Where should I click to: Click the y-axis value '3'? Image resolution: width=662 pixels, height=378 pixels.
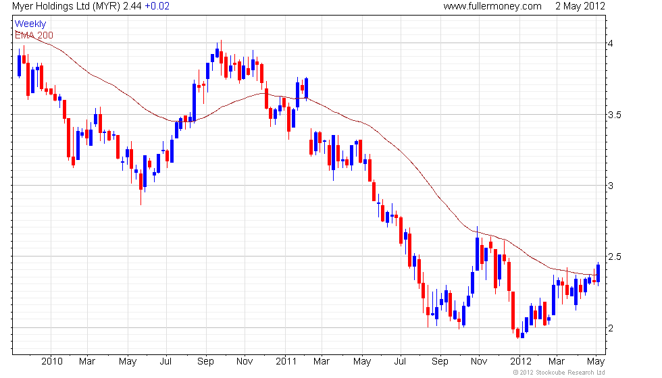click(610, 186)
